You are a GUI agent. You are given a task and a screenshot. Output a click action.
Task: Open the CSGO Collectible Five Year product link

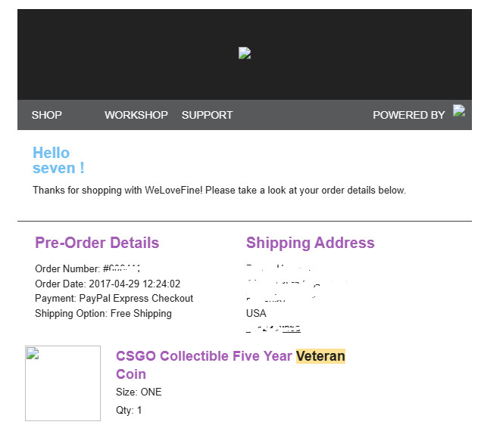pyautogui.click(x=204, y=356)
